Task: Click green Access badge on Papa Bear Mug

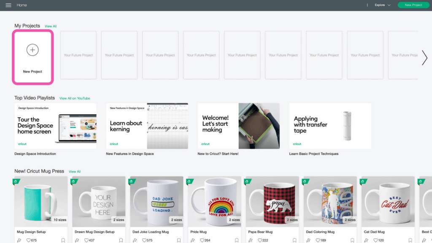Action: [247, 181]
